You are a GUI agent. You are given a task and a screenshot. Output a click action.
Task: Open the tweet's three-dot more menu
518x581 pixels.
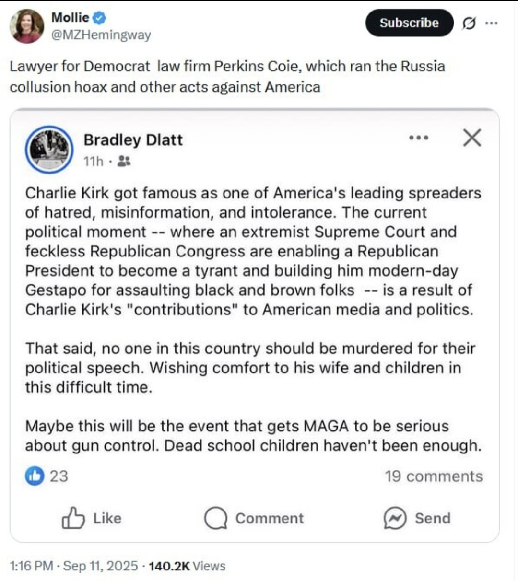click(x=491, y=23)
